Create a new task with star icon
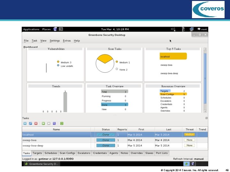Screen dimensions: 230x172 [x=25, y=124]
